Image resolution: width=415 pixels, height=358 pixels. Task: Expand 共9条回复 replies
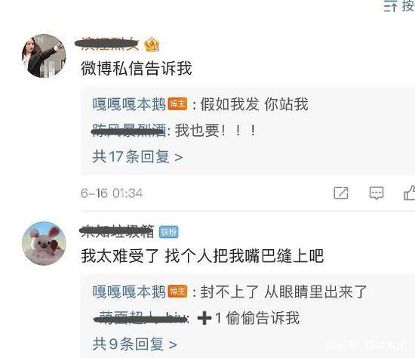(135, 344)
